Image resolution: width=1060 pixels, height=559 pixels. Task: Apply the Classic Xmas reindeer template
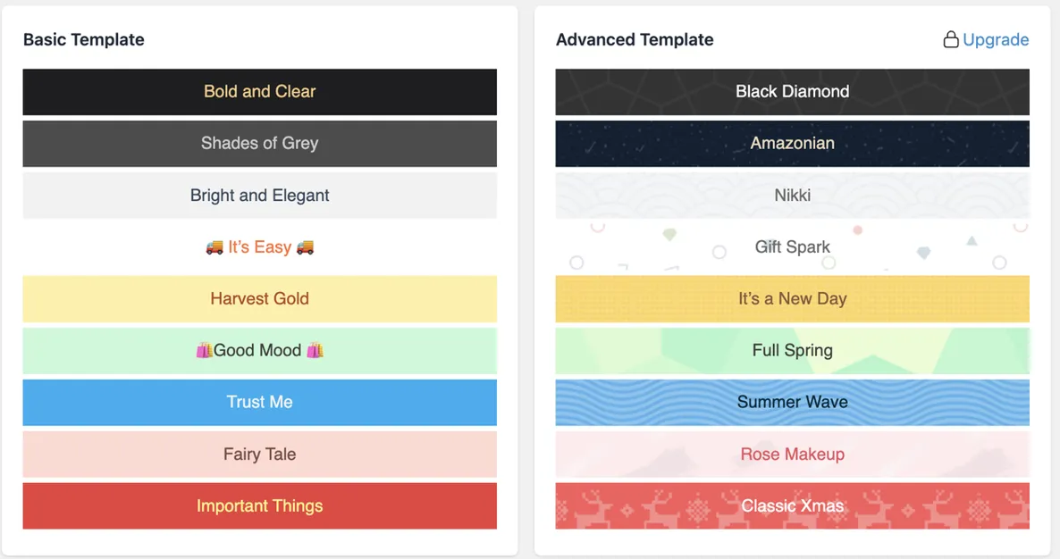click(792, 505)
